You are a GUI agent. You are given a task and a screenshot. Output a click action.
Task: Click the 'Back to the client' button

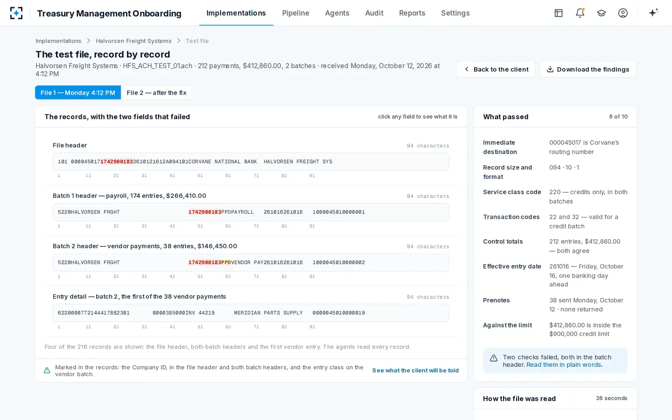[496, 69]
